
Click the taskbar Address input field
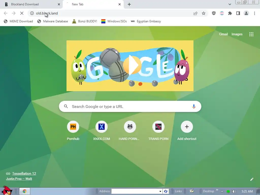pyautogui.click(x=135, y=191)
